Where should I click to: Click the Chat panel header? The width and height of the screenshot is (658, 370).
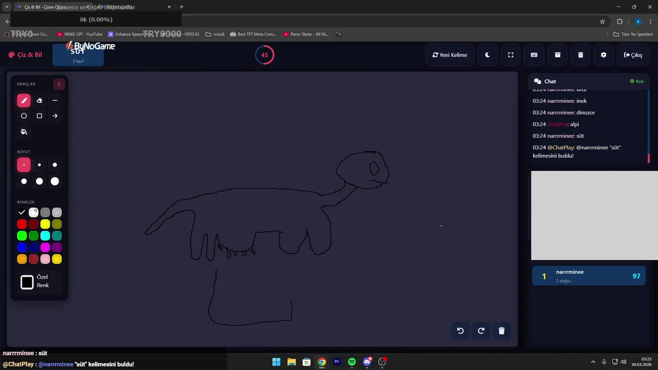point(589,81)
